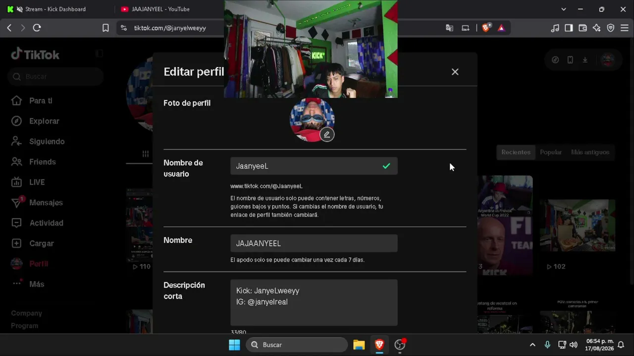The width and height of the screenshot is (634, 356).
Task: Open the Brave Rewards triangle icon
Action: (x=501, y=28)
